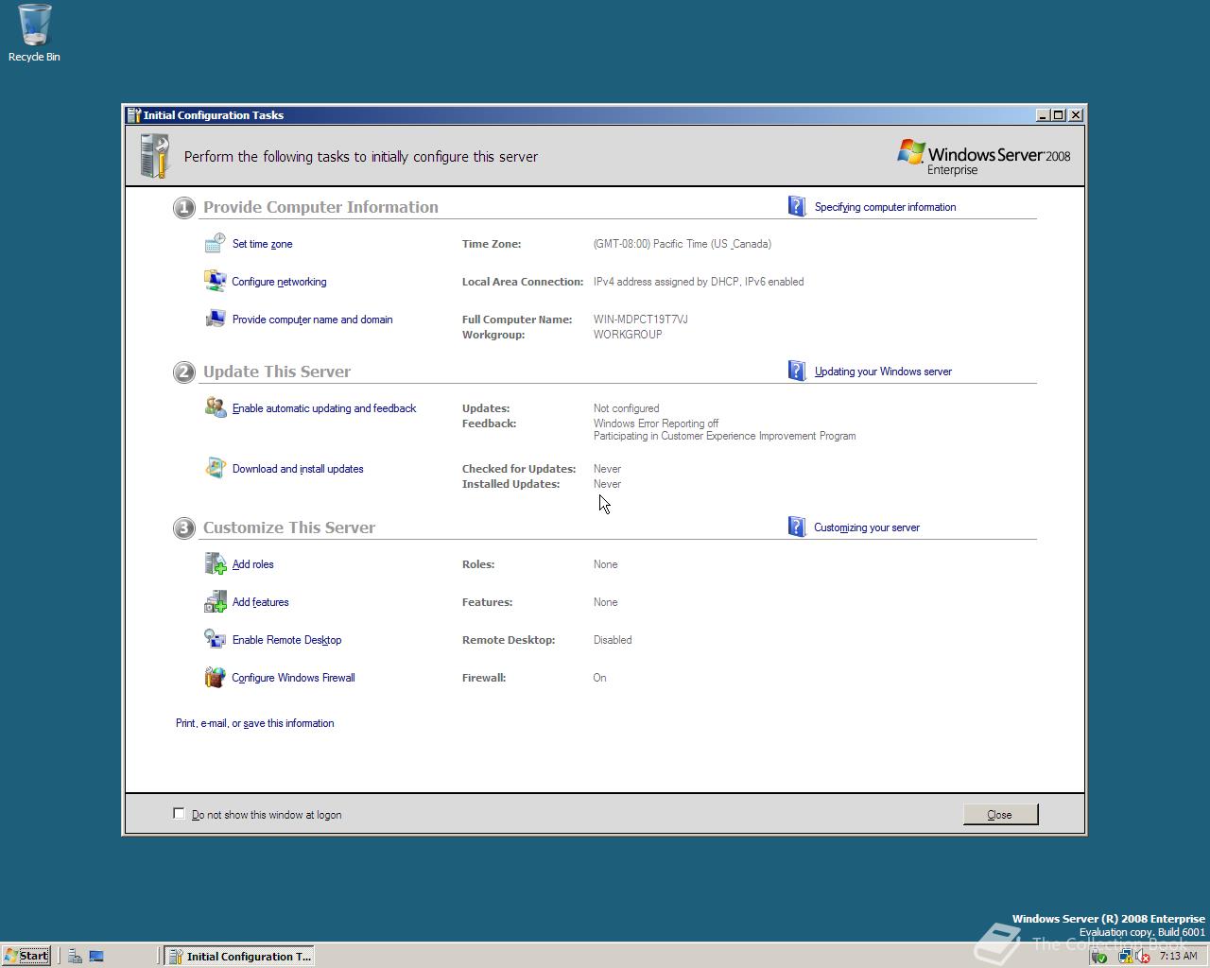Screen dimensions: 1210x968
Task: Click help icon beside Specifying computer information
Action: point(797,206)
